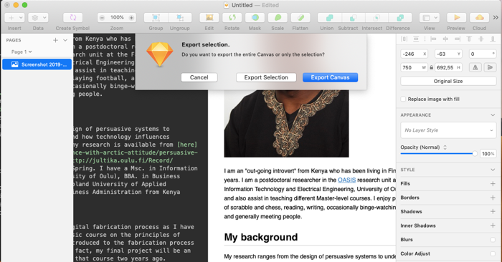502x262 pixels.
Task: Open the No Layer Style dropdown
Action: coord(448,130)
